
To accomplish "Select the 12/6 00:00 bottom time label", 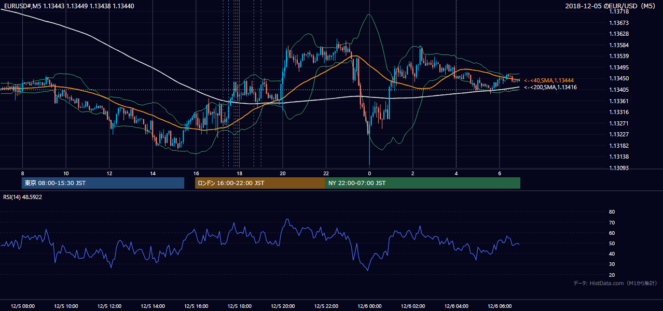I will (369, 306).
